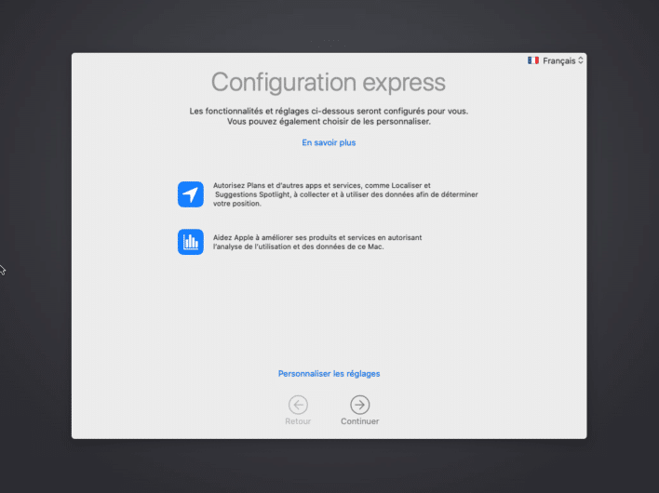Open the En savoir plus link

[329, 143]
